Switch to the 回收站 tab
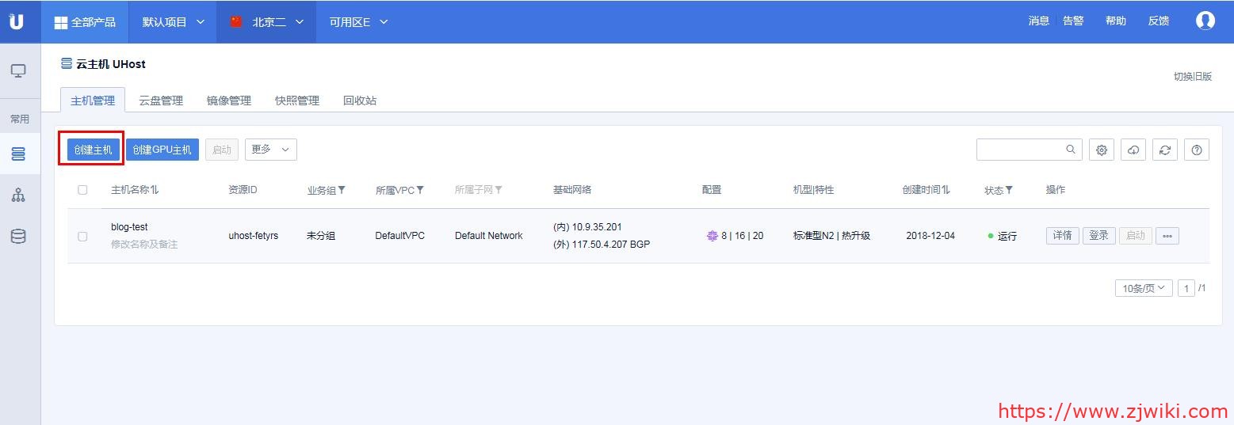Image resolution: width=1234 pixels, height=425 pixels. 360,101
